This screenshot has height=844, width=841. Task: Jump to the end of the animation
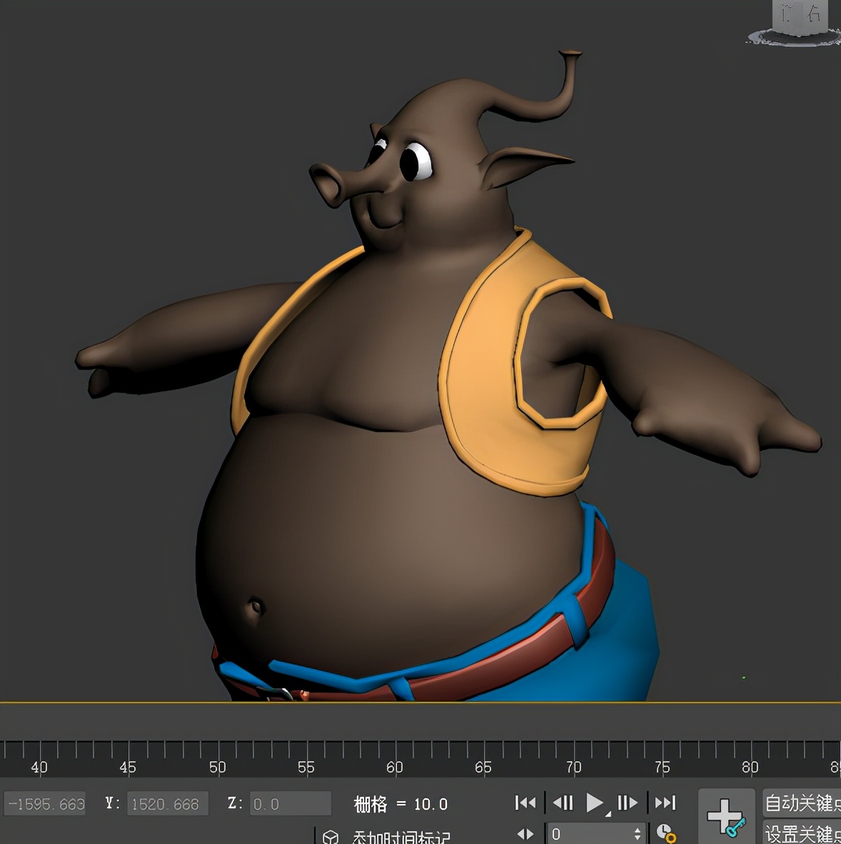coord(665,803)
